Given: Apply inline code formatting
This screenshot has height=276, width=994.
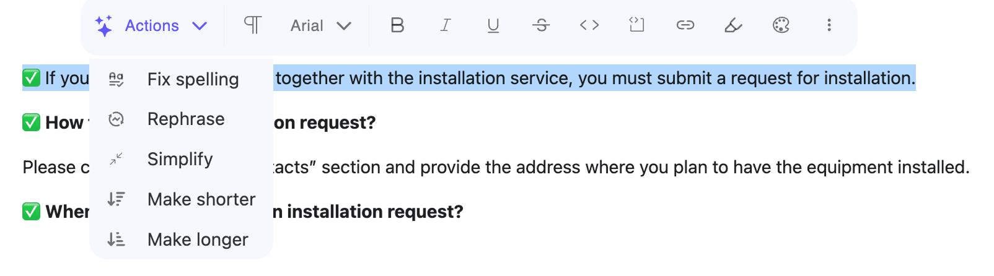Looking at the screenshot, I should tap(589, 25).
